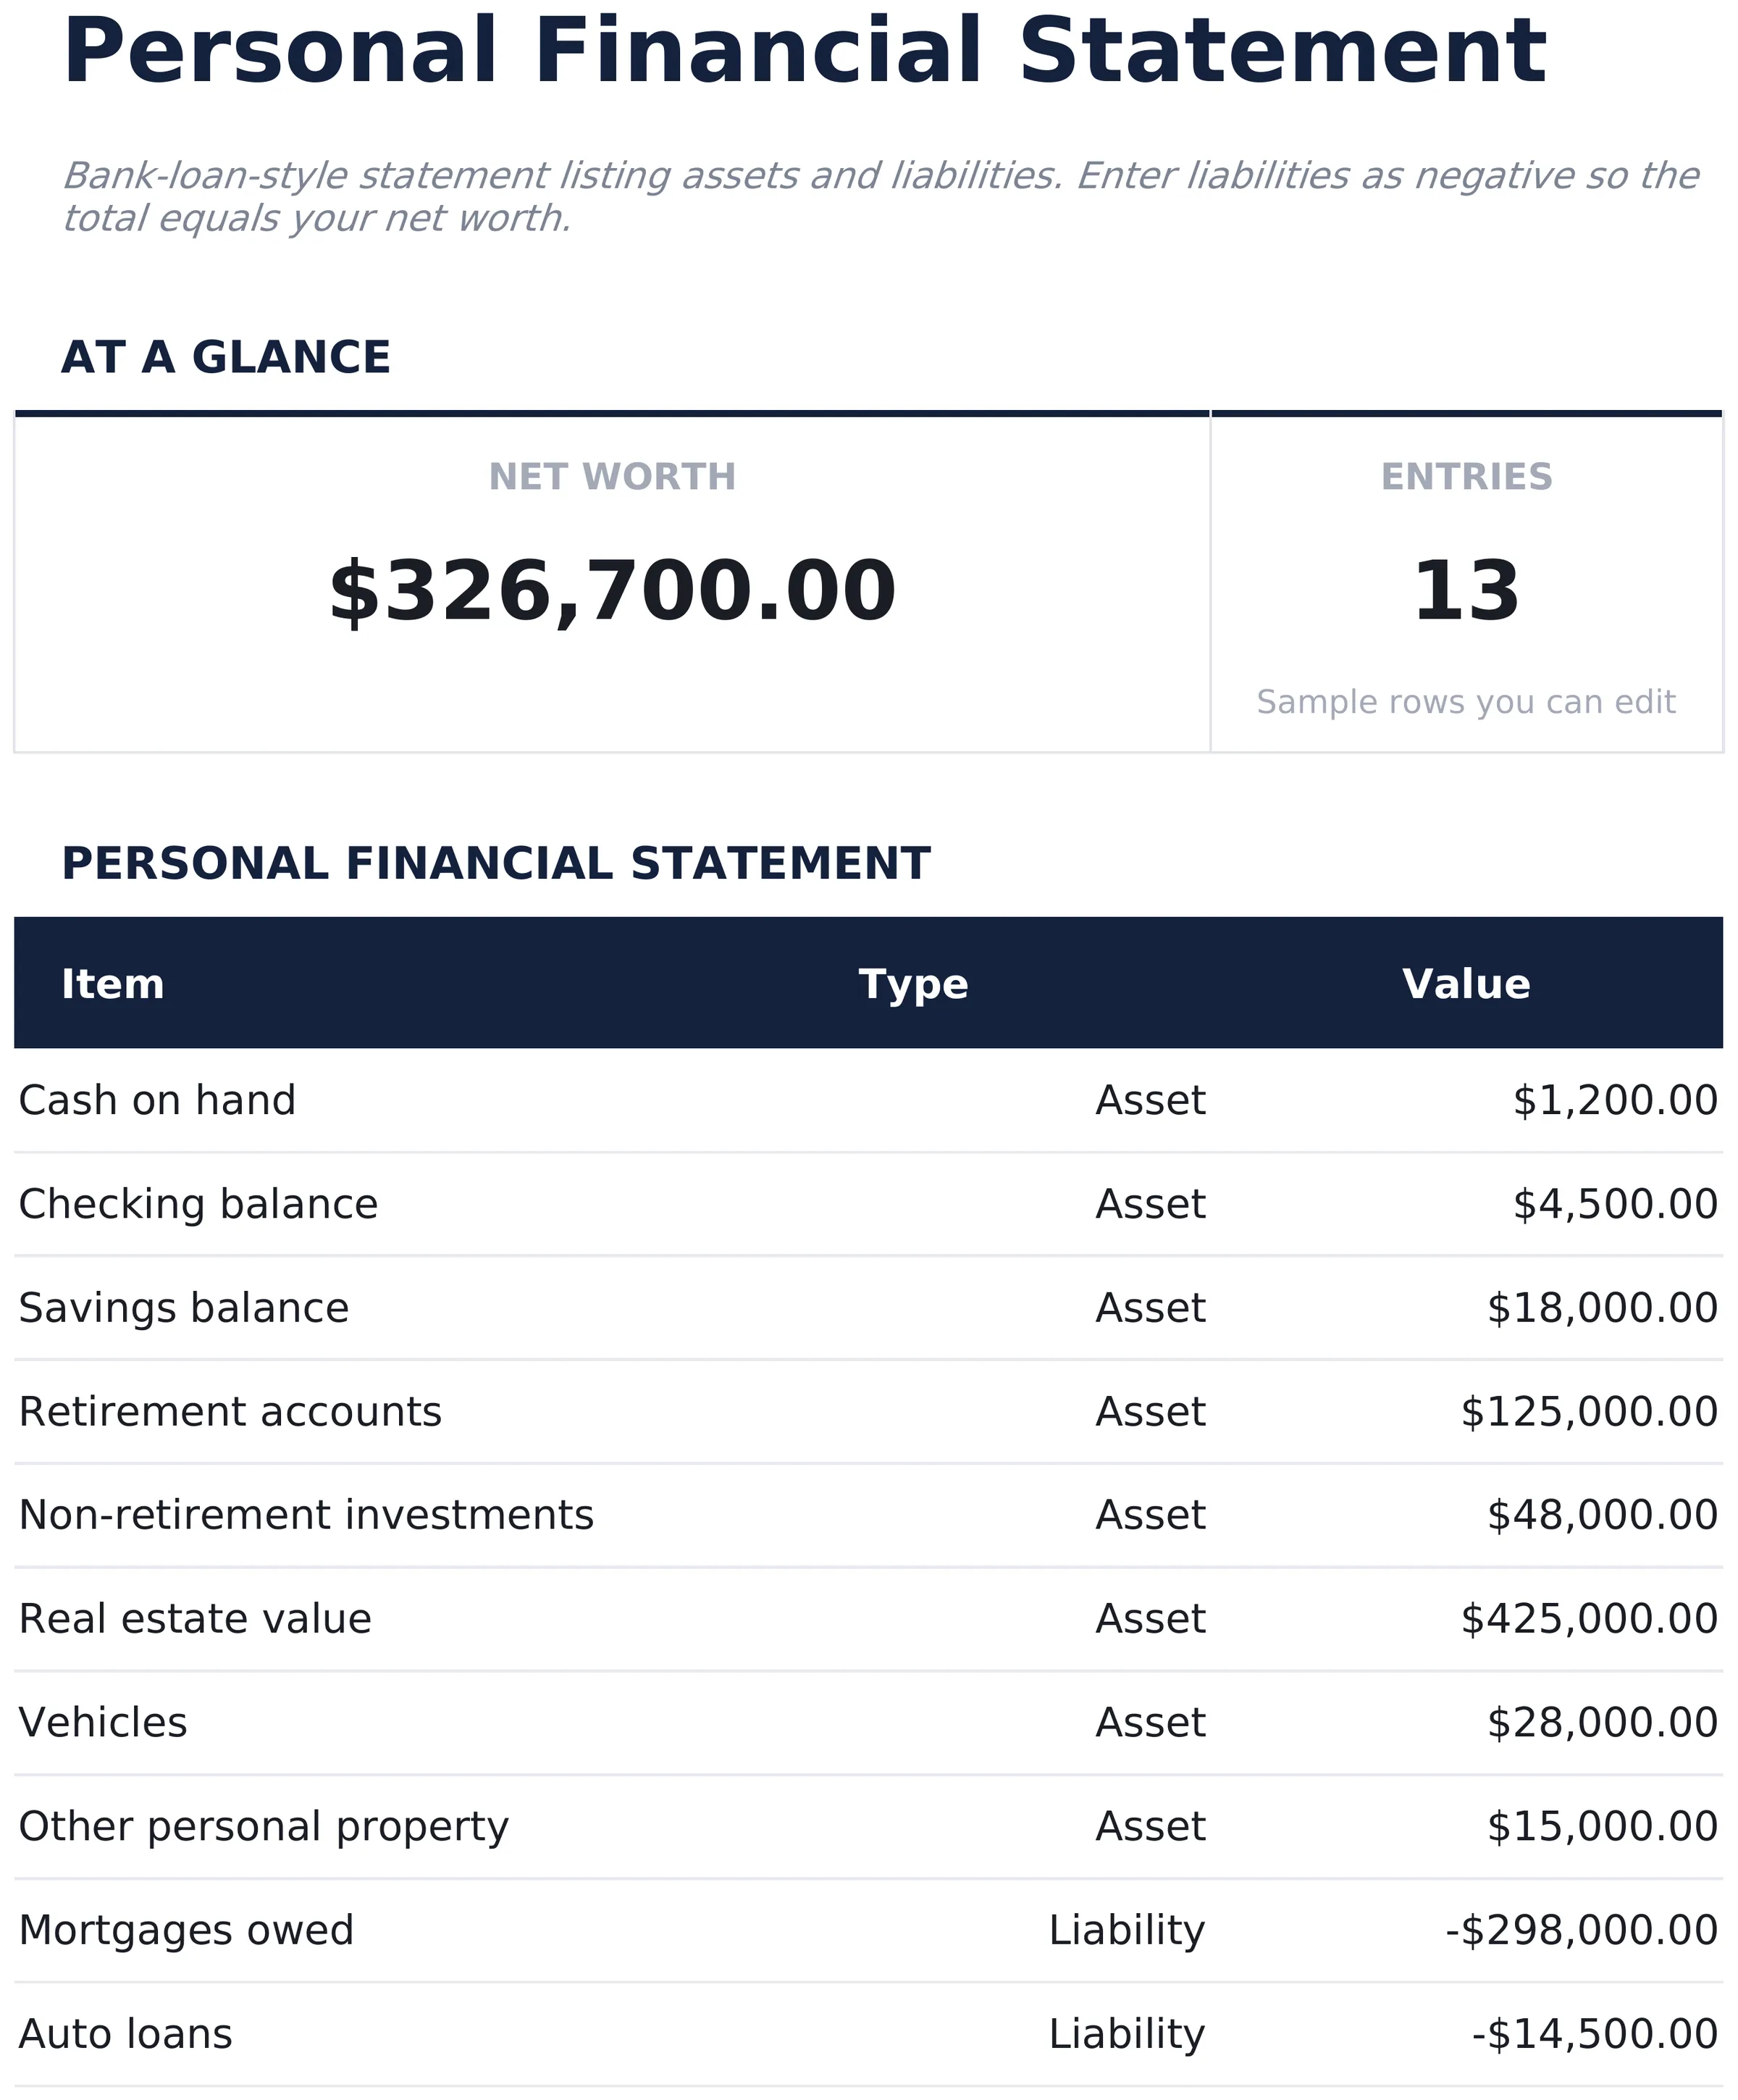Edit the $125,000.00 retirement value
The width and height of the screenshot is (1738, 2100).
pos(1589,1413)
